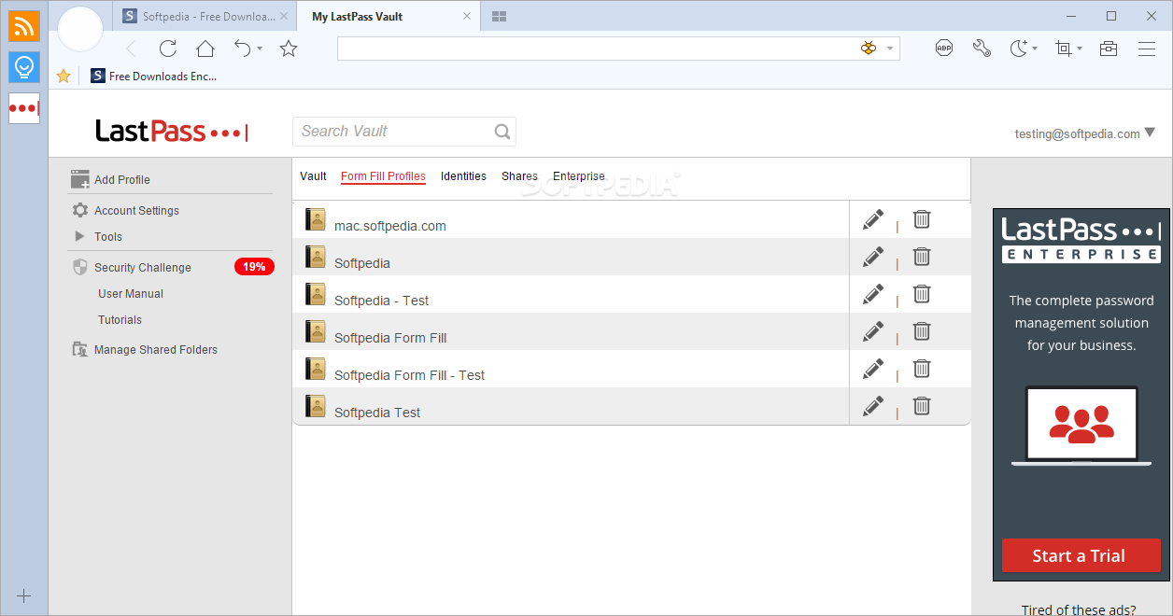Edit the Softpedia Form Fill - Test profile
Image resolution: width=1173 pixels, height=616 pixels.
873,369
